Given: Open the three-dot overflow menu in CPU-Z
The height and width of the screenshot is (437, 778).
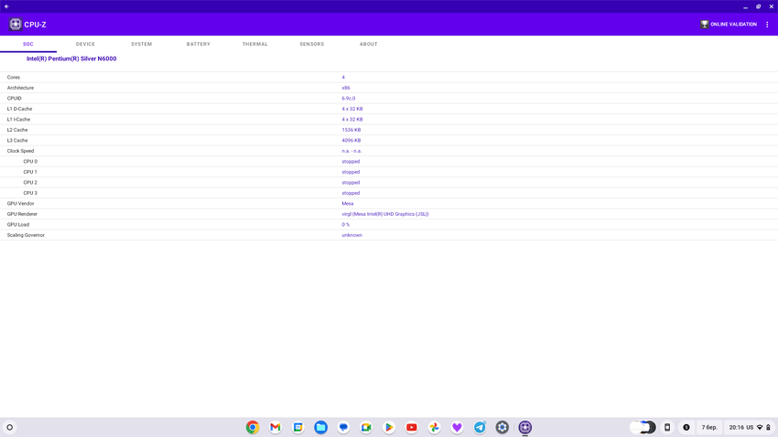Looking at the screenshot, I should click(767, 25).
